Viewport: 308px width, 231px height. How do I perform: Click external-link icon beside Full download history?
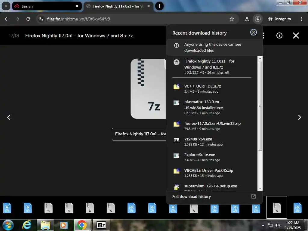tap(253, 196)
